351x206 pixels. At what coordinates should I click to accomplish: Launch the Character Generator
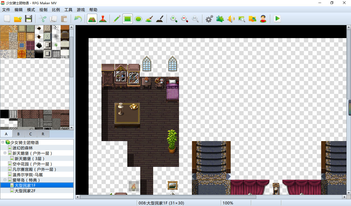(263, 19)
